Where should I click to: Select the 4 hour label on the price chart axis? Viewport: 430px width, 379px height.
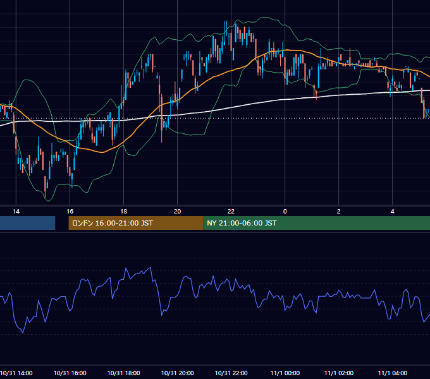tap(393, 212)
